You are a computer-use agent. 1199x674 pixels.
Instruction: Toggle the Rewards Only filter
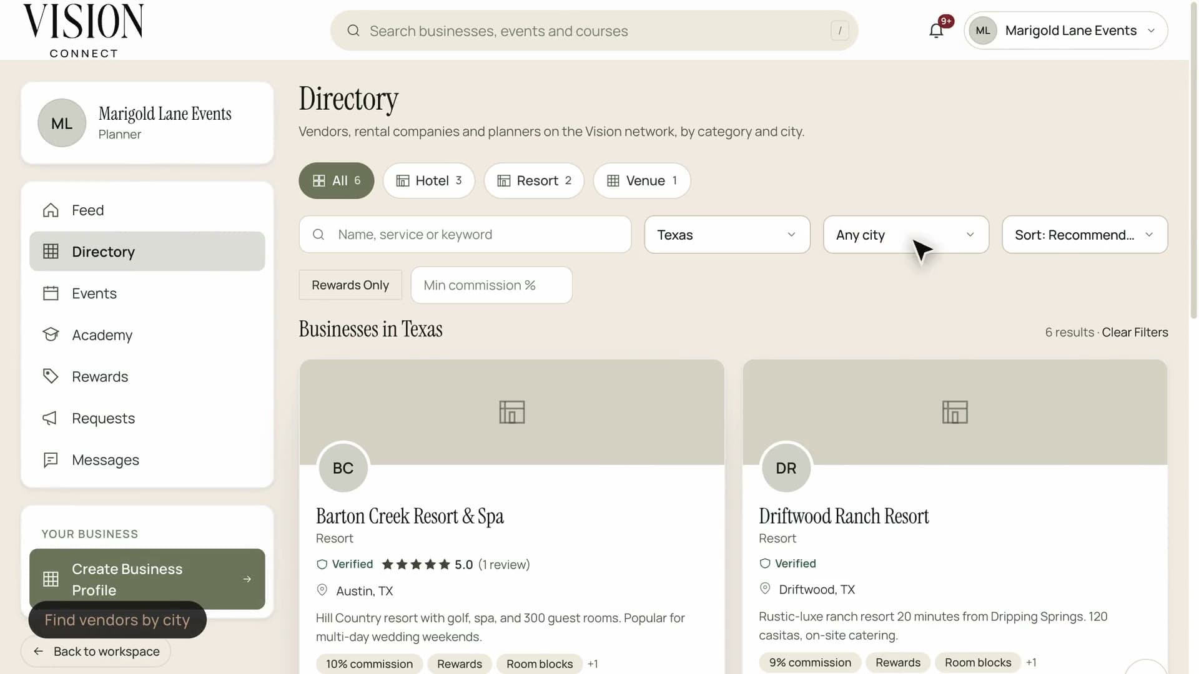point(350,285)
